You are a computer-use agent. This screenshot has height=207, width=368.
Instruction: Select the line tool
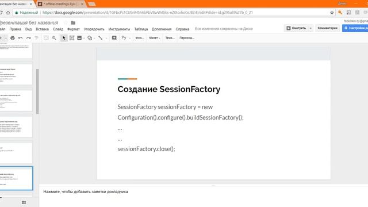tap(101, 38)
